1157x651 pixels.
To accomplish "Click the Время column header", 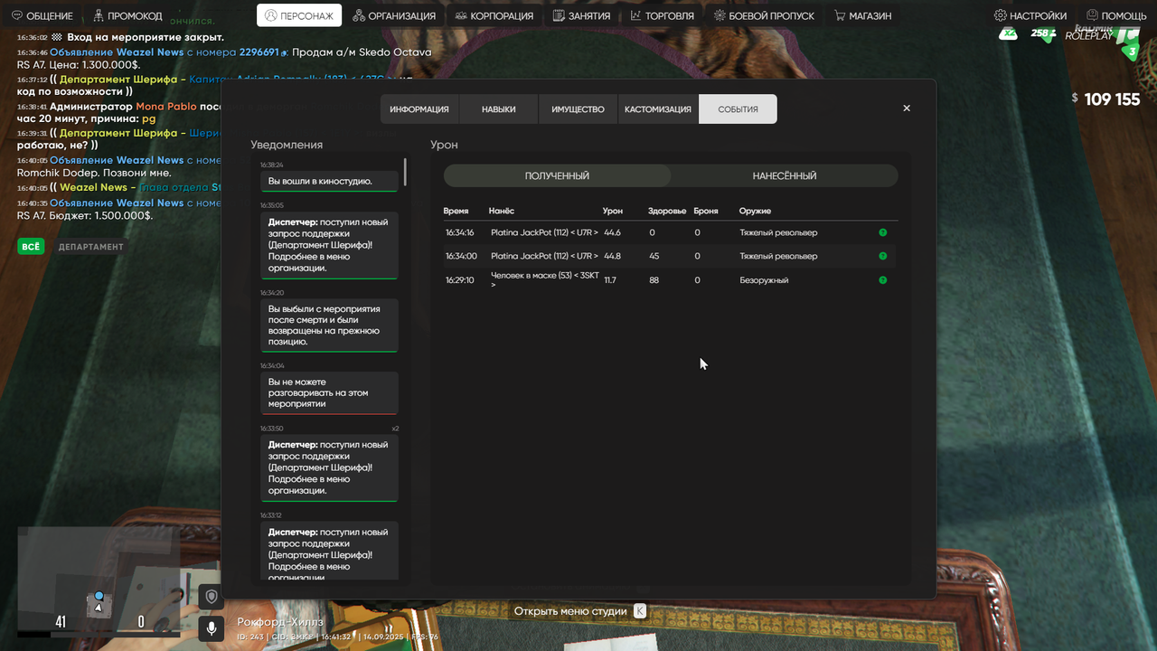I will (456, 211).
